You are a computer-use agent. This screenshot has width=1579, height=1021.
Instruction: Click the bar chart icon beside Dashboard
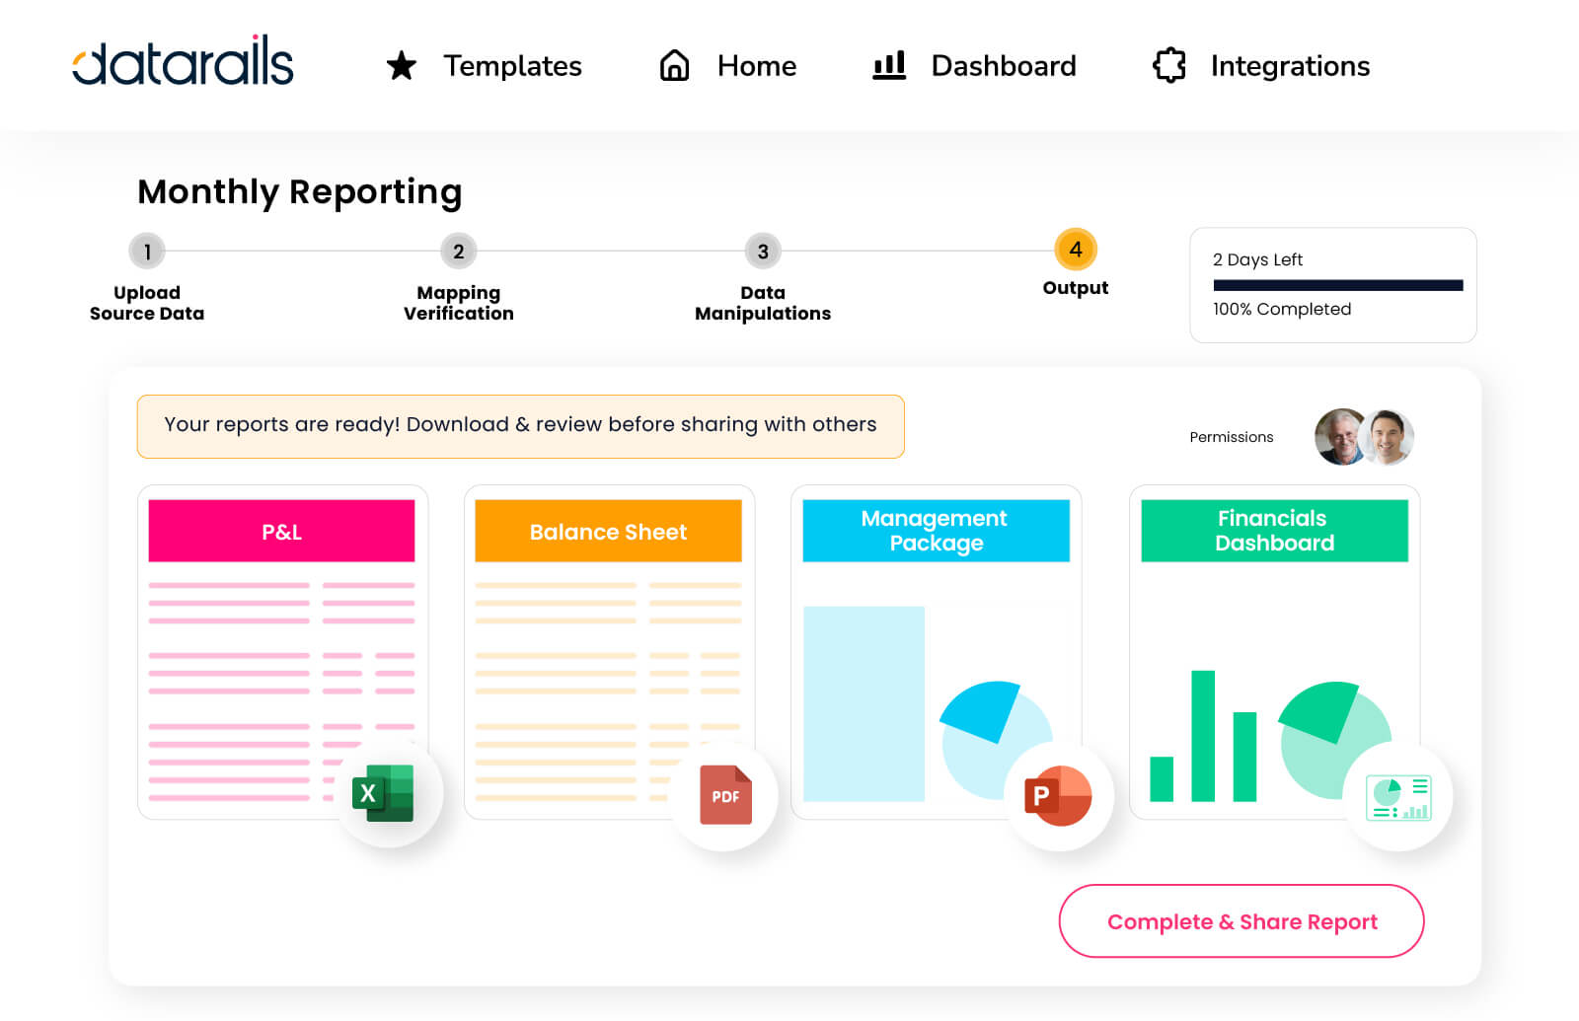(888, 66)
